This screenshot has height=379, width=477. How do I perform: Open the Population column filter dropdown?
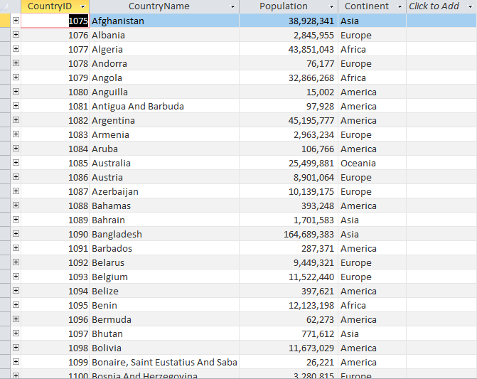click(331, 6)
